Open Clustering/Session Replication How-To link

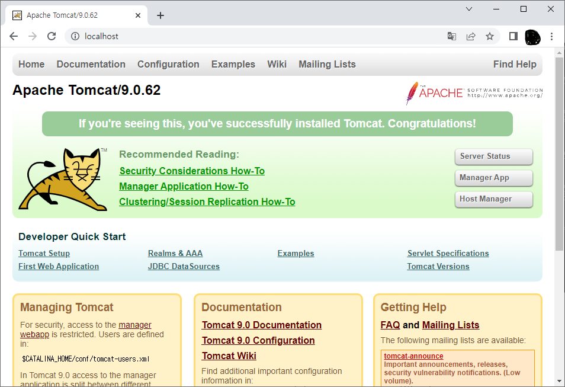coord(207,202)
